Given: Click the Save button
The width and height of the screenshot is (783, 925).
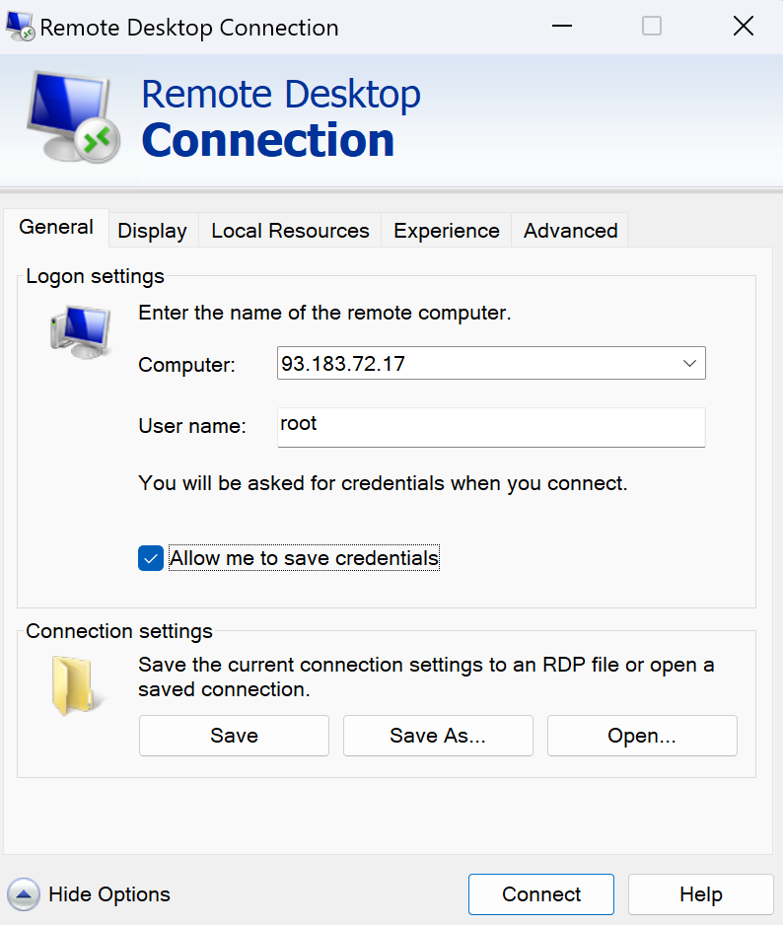Looking at the screenshot, I should [x=234, y=736].
